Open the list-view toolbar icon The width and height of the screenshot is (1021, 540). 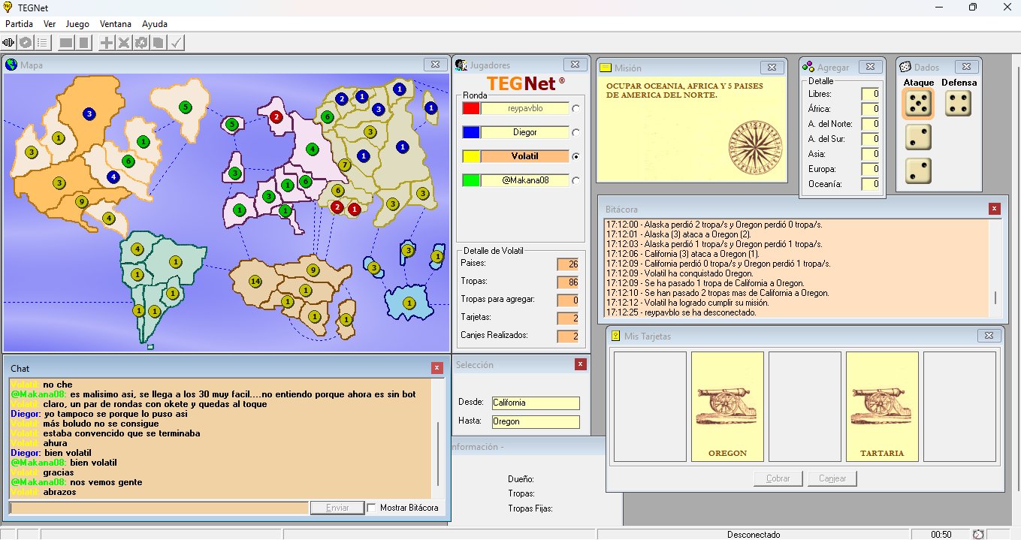pyautogui.click(x=43, y=43)
